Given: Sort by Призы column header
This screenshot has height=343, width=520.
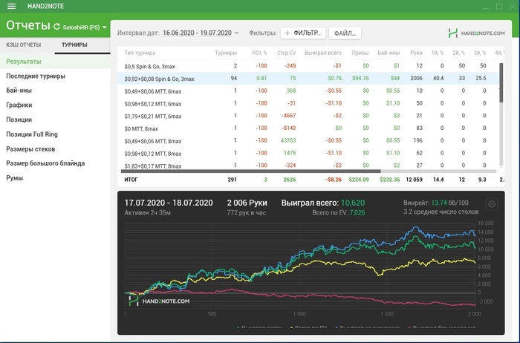Looking at the screenshot, I should pos(360,53).
